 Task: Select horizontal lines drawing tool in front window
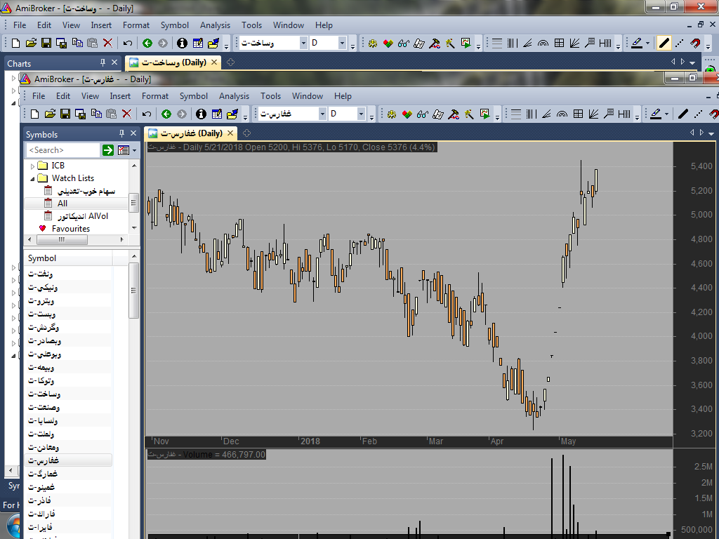click(x=516, y=114)
